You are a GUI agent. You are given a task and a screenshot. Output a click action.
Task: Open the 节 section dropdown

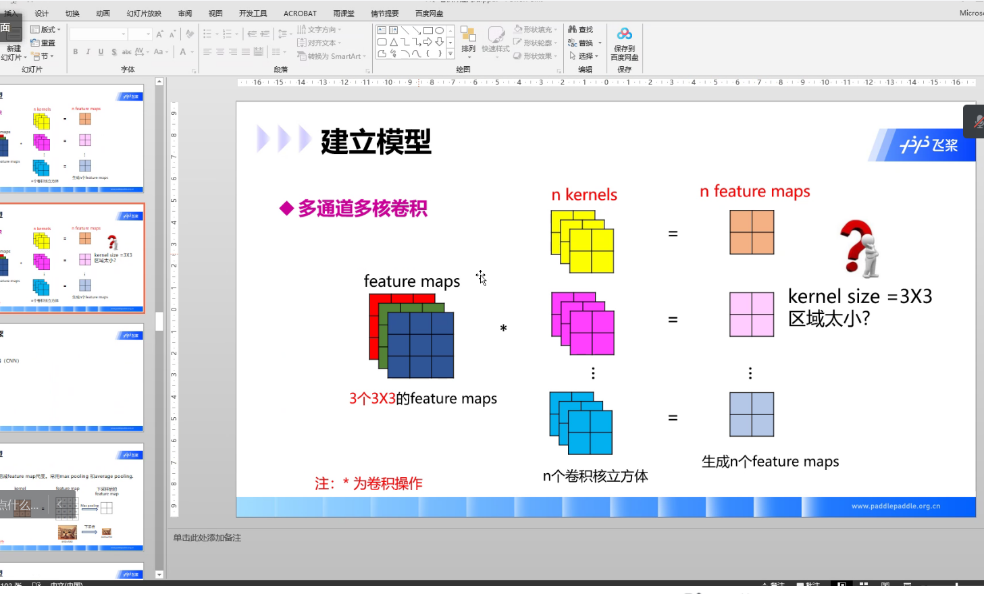[43, 57]
